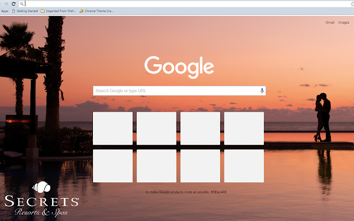354x221 pixels.
Task: Open the third most-visited tile in the bottom row
Action: coord(200,166)
